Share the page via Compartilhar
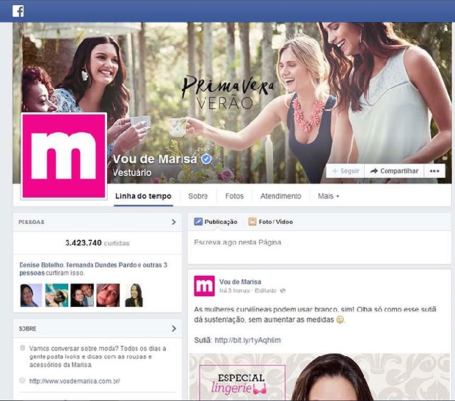The height and width of the screenshot is (401, 455). tap(394, 171)
